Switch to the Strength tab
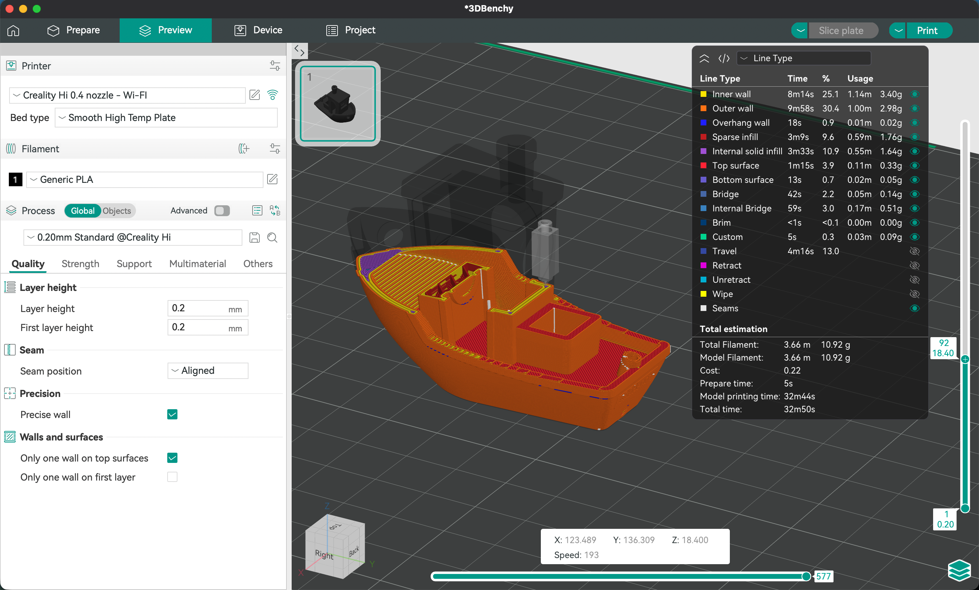 click(80, 263)
